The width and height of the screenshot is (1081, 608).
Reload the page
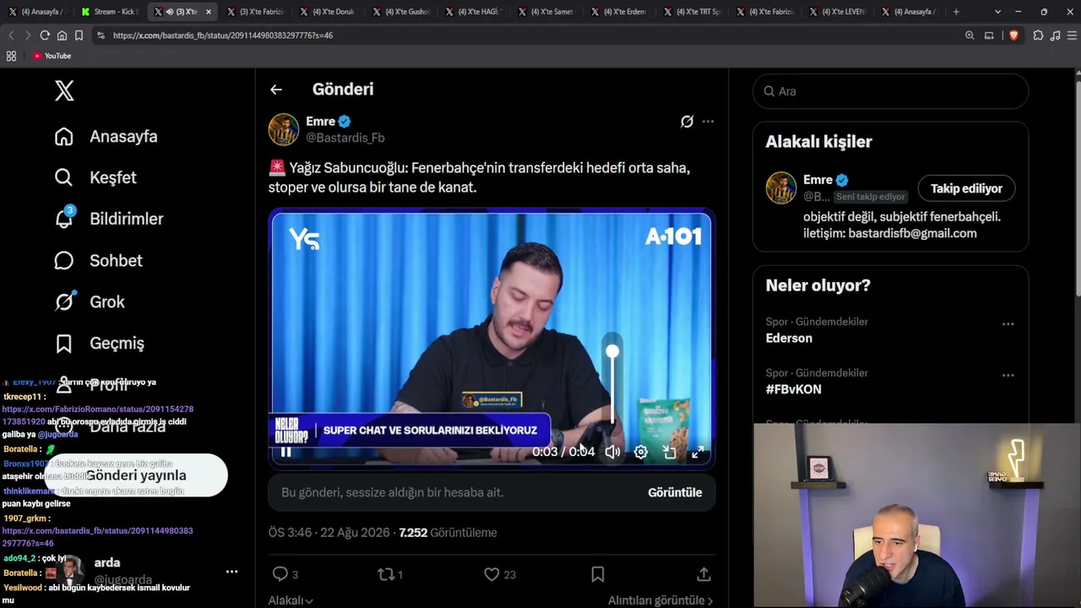[x=45, y=35]
